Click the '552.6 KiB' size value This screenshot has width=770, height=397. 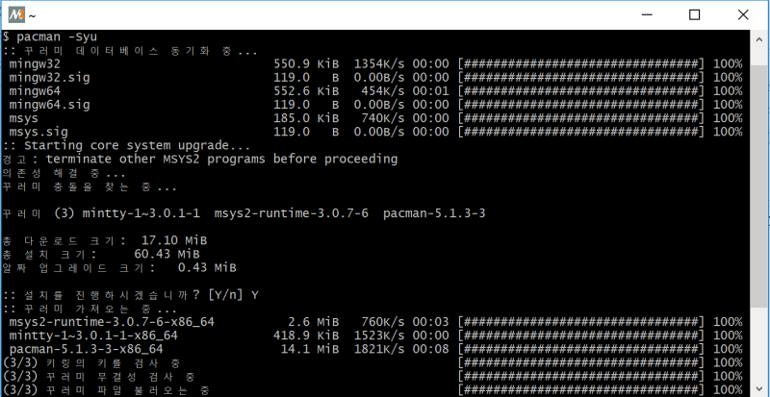click(306, 90)
